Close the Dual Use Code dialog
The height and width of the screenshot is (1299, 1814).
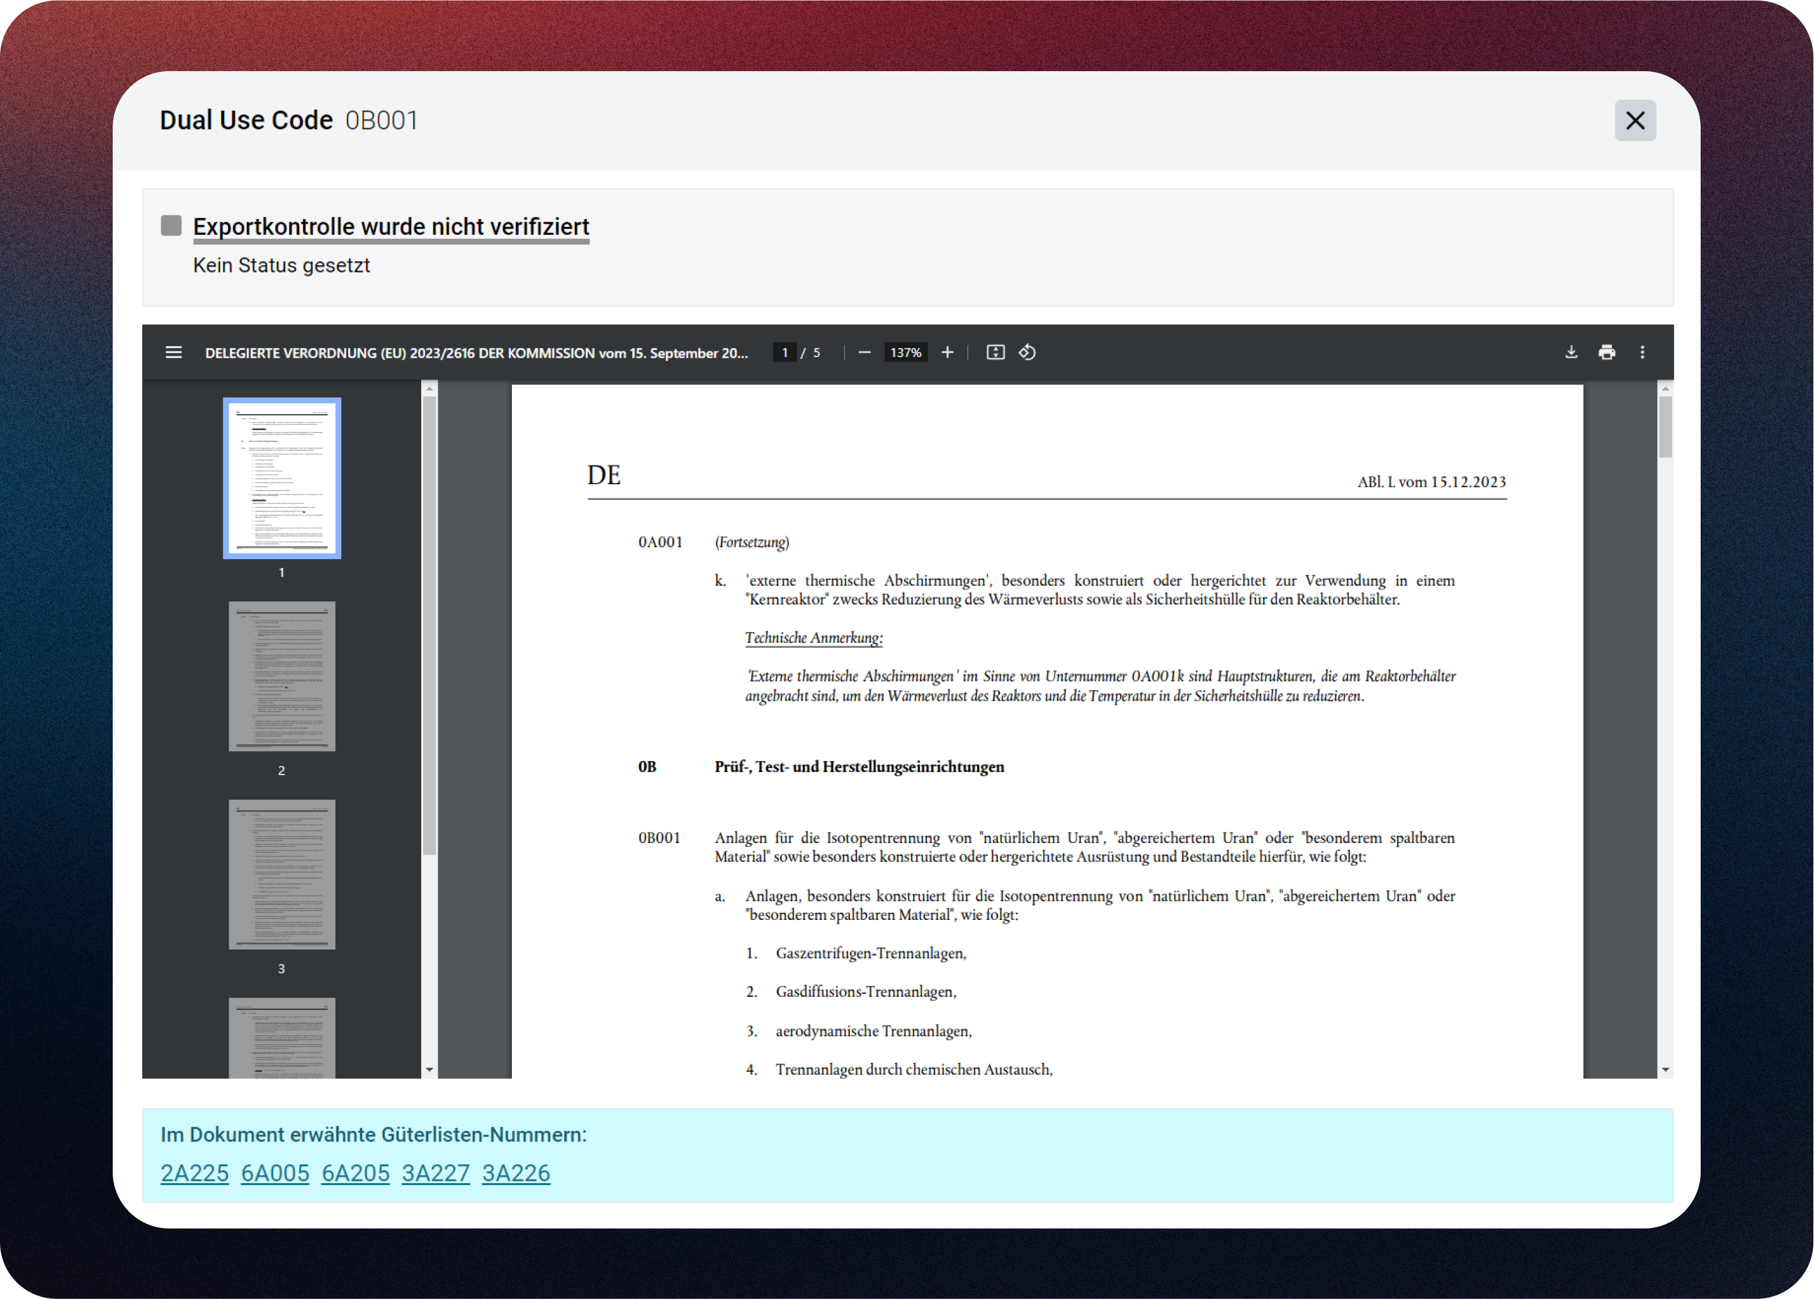(1635, 121)
